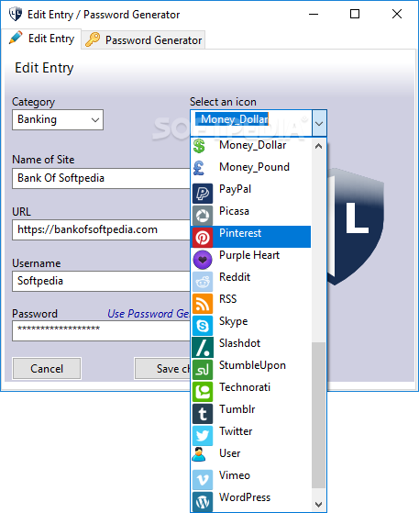Click the key icon on Password Generator tab
The image size is (419, 513).
93,39
